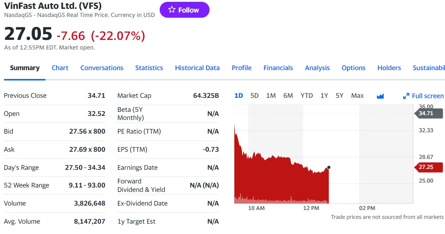Open the Statistics tab
This screenshot has width=445, height=234.
coord(149,68)
